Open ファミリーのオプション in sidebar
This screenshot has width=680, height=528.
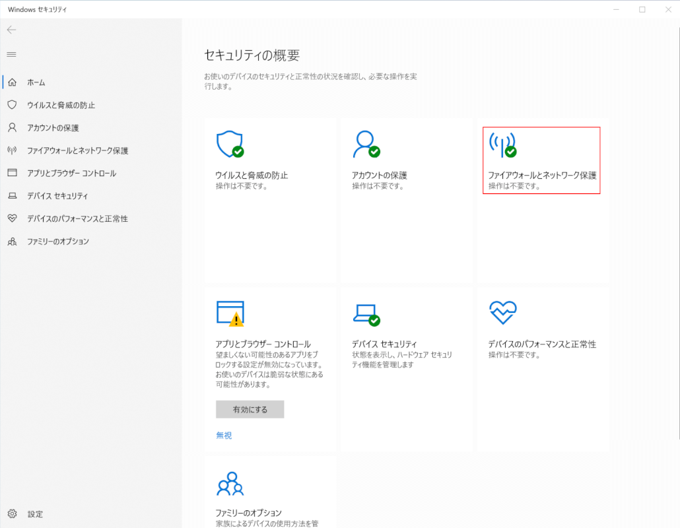pos(57,242)
